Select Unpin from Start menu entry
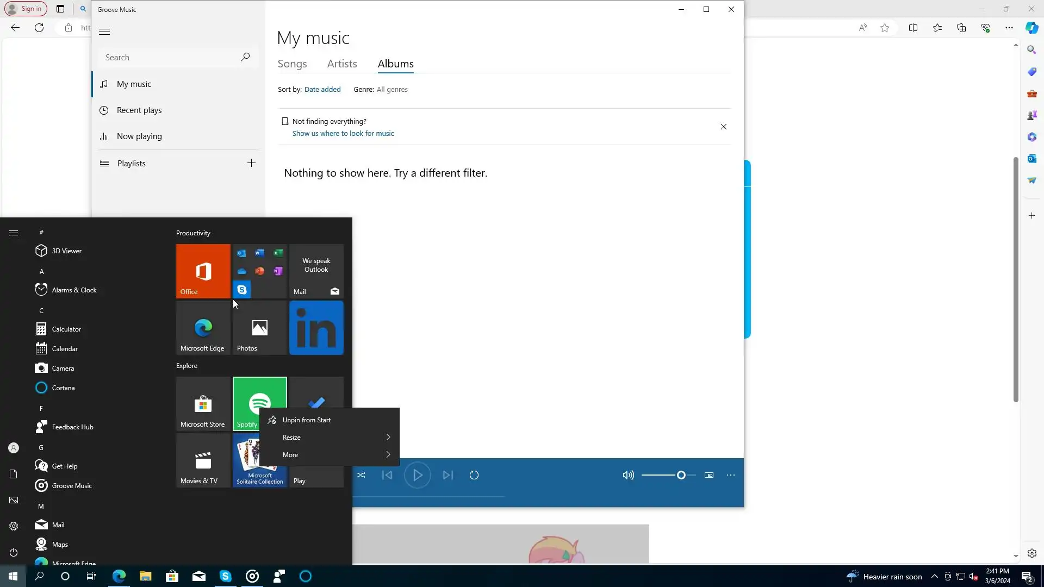Image resolution: width=1044 pixels, height=587 pixels. pyautogui.click(x=306, y=420)
